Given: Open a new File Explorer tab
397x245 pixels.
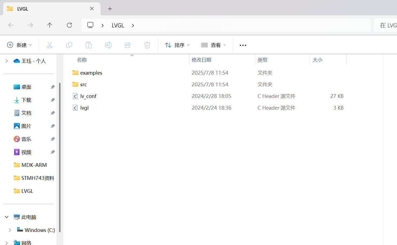Looking at the screenshot, I should pyautogui.click(x=110, y=9).
